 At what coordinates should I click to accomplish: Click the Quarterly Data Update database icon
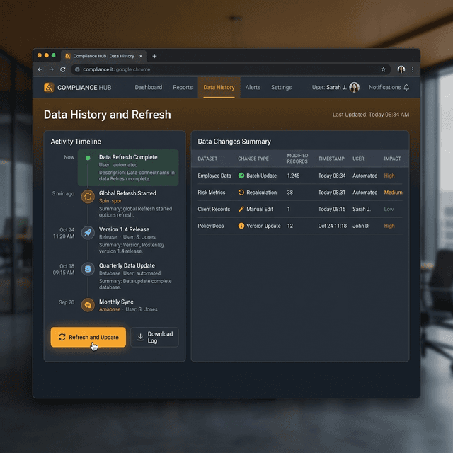(88, 269)
